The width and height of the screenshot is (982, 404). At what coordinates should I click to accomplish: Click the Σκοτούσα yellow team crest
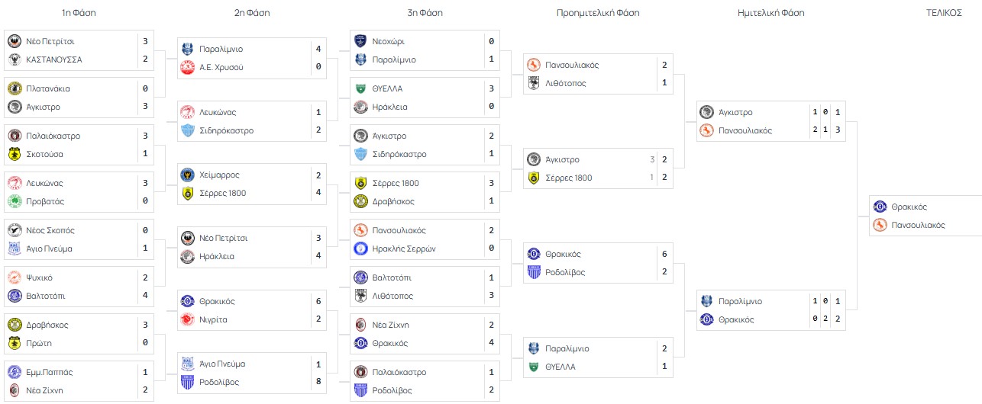click(x=14, y=154)
